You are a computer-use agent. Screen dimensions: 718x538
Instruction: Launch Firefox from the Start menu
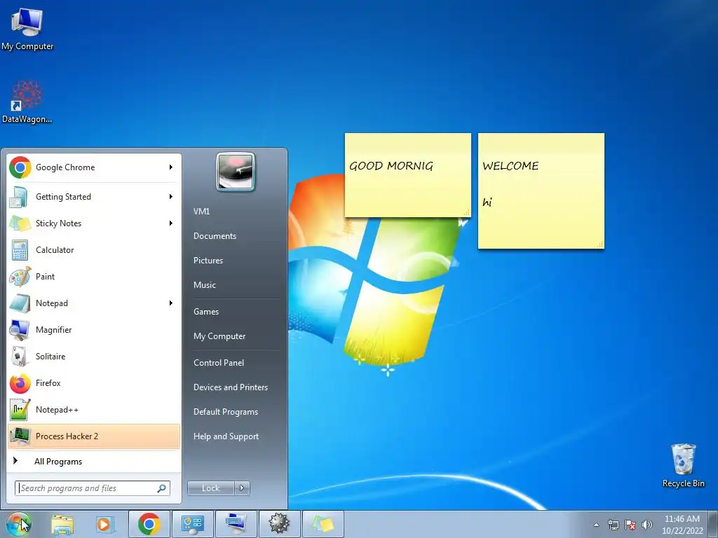pyautogui.click(x=94, y=383)
